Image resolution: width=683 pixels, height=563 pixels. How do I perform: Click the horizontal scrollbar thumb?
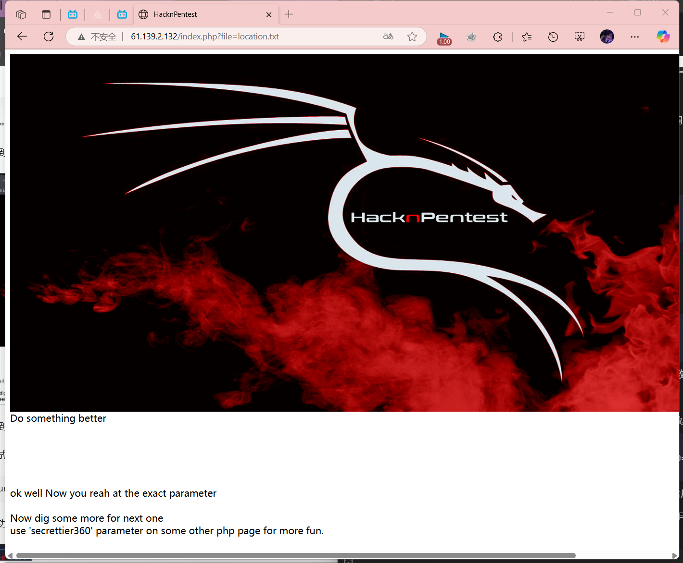click(x=296, y=556)
